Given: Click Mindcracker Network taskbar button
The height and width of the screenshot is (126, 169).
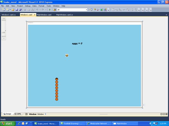Looking at the screenshot, I should point(99,124).
